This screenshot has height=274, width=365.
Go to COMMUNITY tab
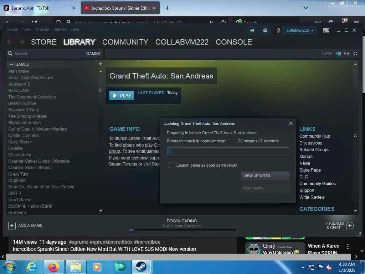125,42
